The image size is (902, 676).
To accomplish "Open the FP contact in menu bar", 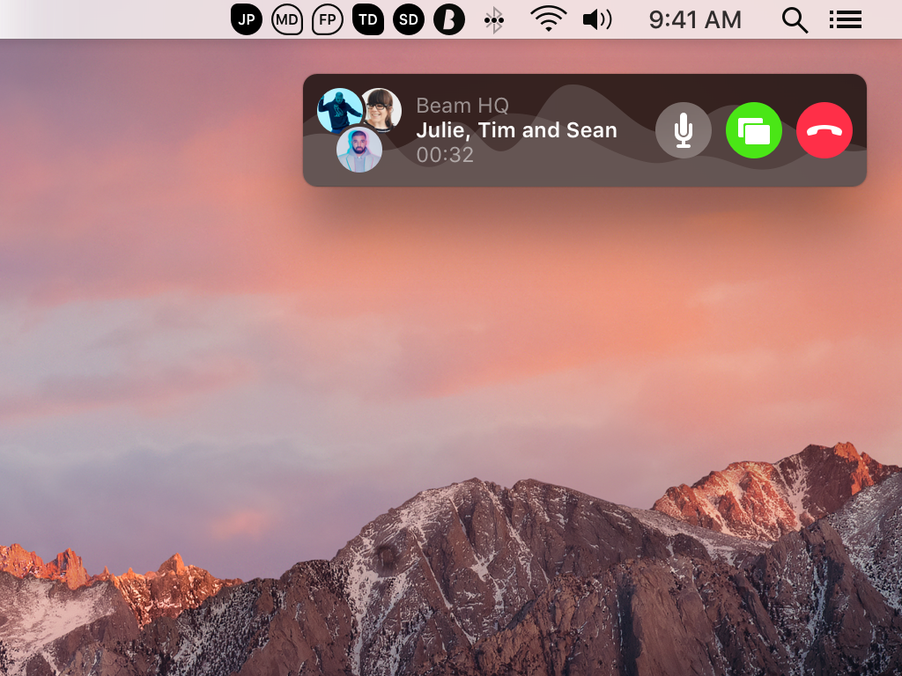I will (x=328, y=19).
